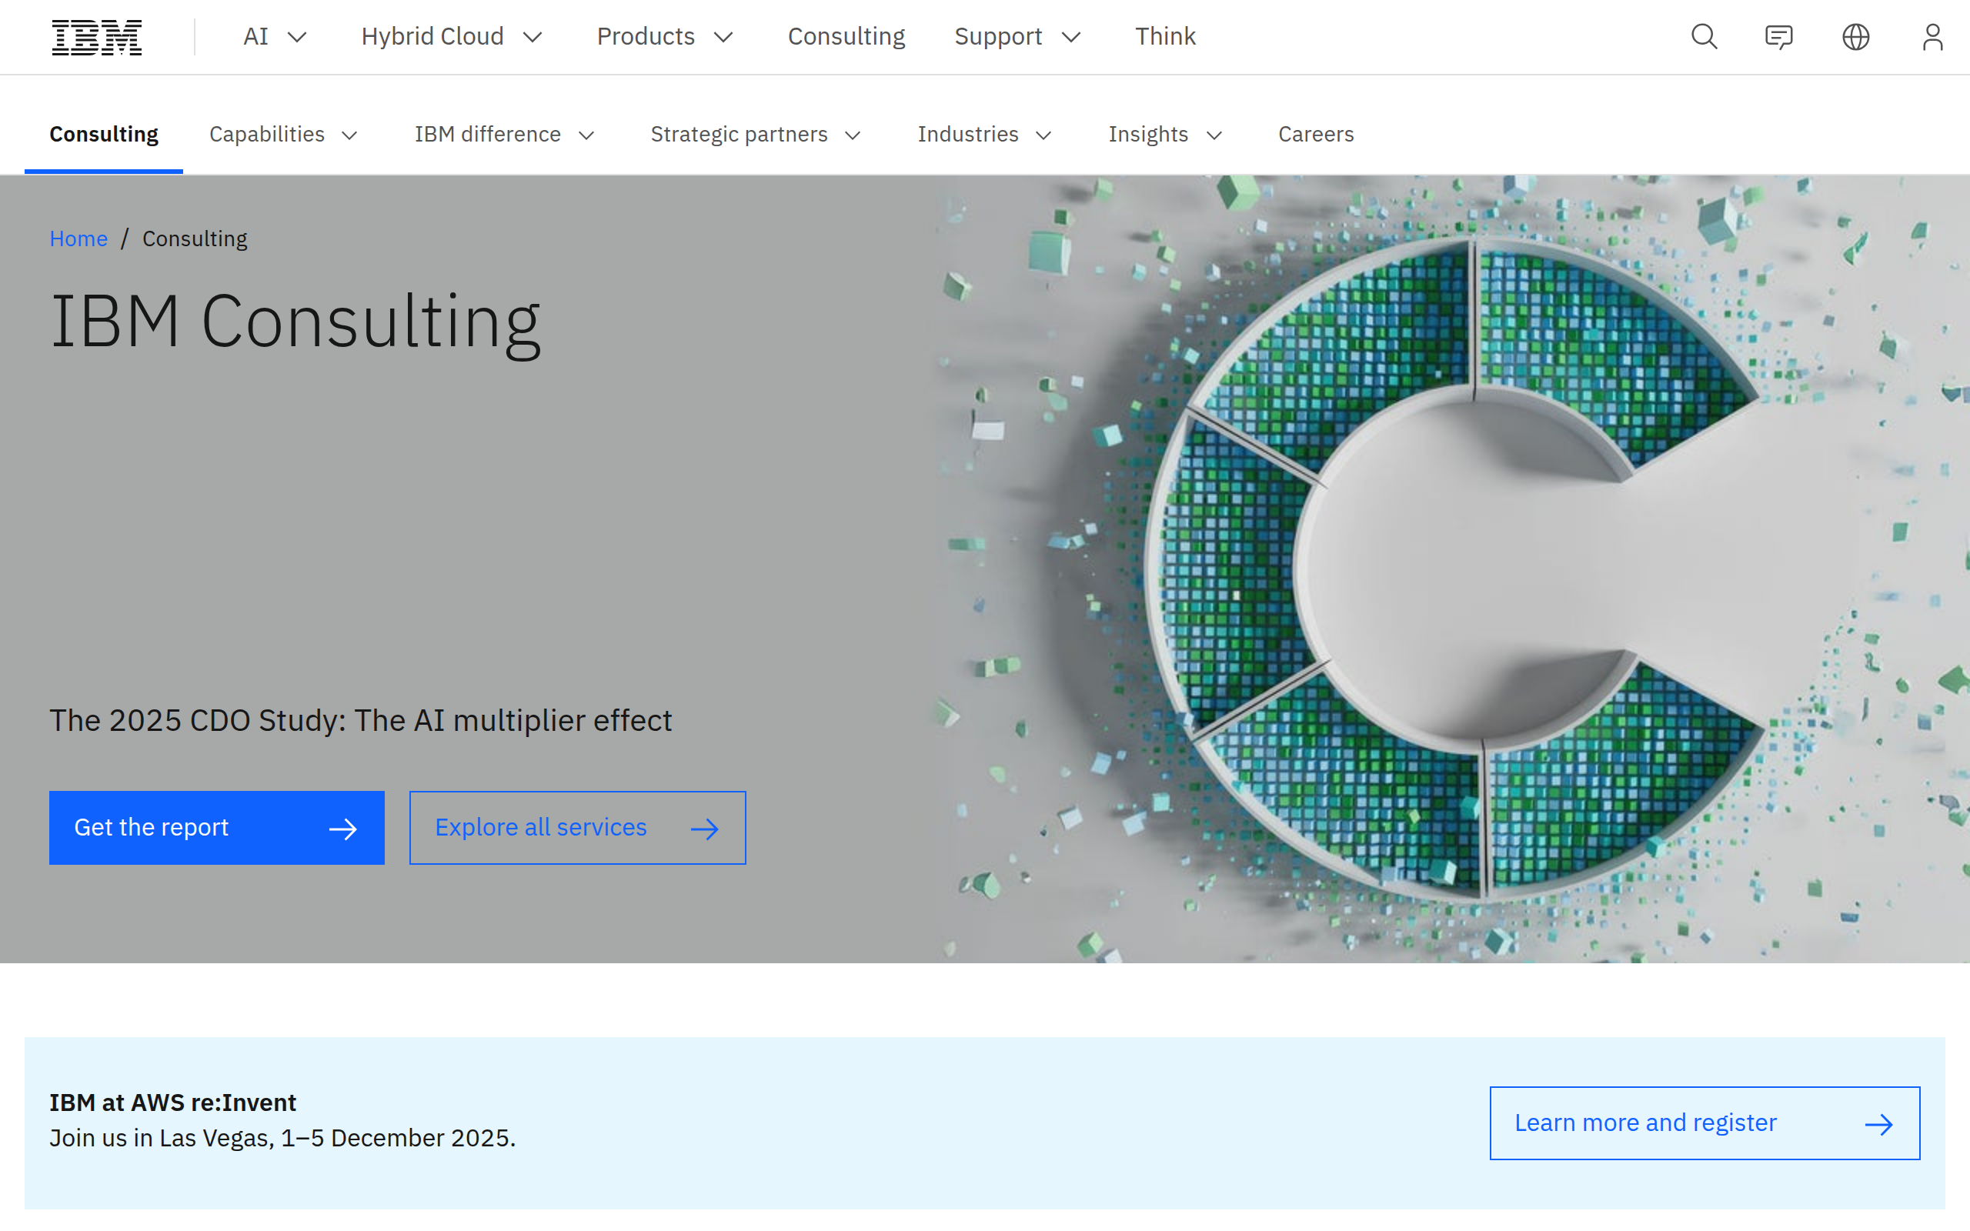The height and width of the screenshot is (1231, 1970).
Task: Expand the Industries dropdown
Action: 984,135
